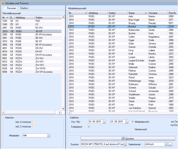Click the sort arrow in the Name column header
The height and width of the screenshot is (149, 178).
[146, 13]
